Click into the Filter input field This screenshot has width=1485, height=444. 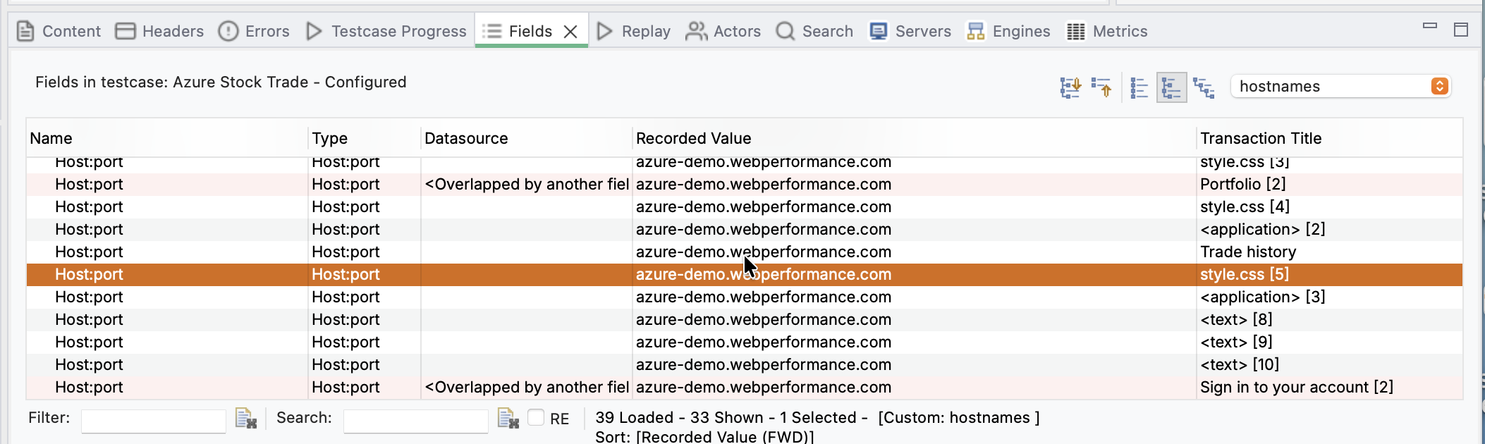tap(154, 421)
